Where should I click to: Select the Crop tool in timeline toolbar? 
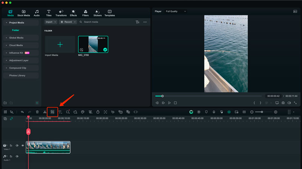click(52, 112)
